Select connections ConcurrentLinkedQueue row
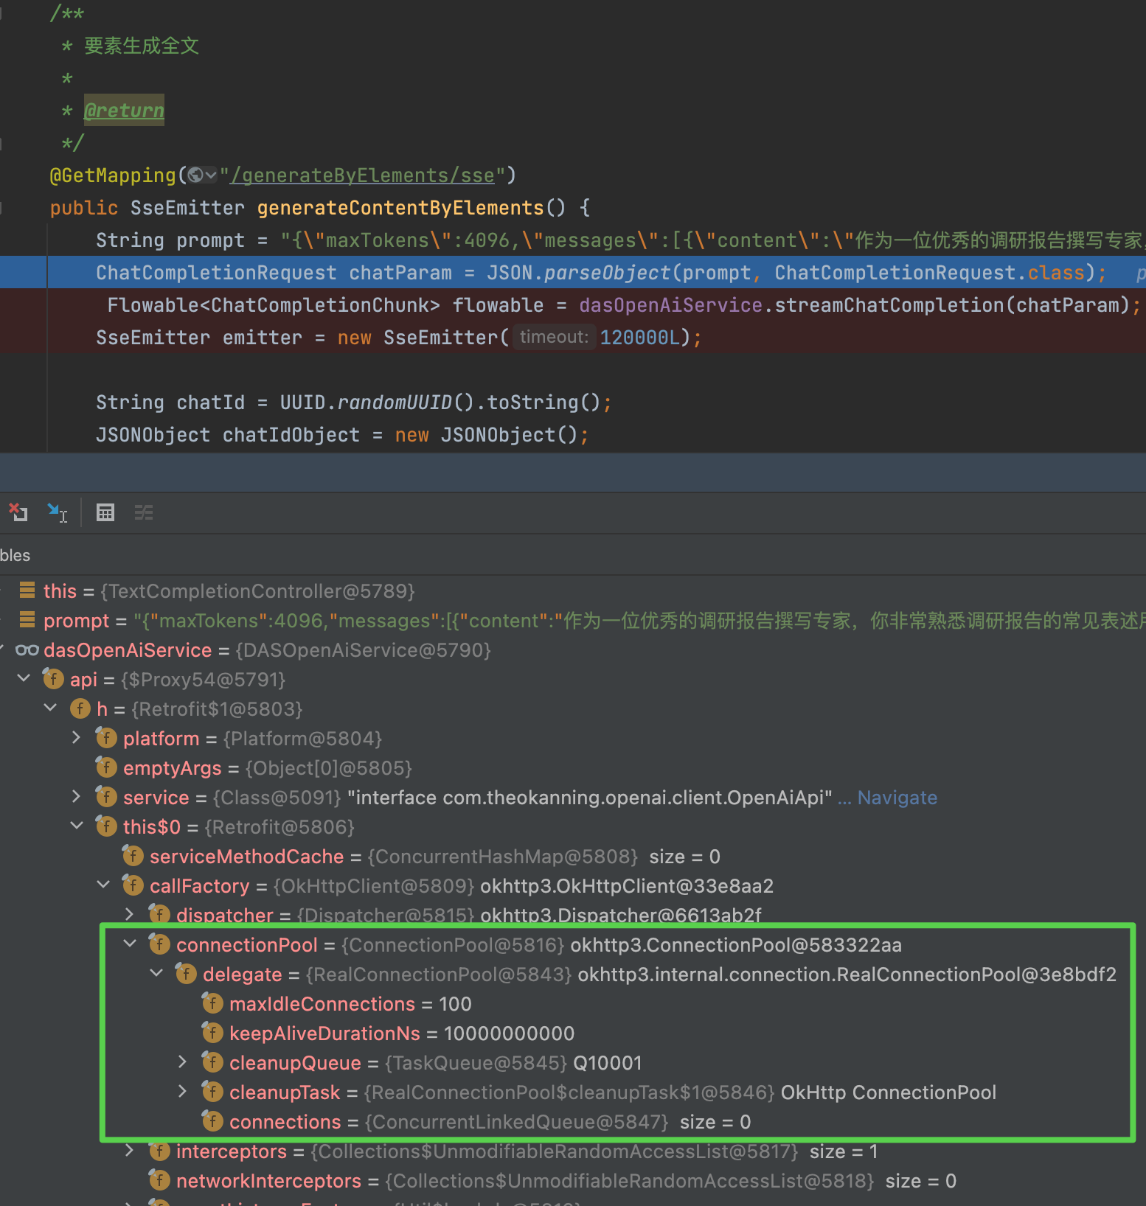 coord(573,1122)
